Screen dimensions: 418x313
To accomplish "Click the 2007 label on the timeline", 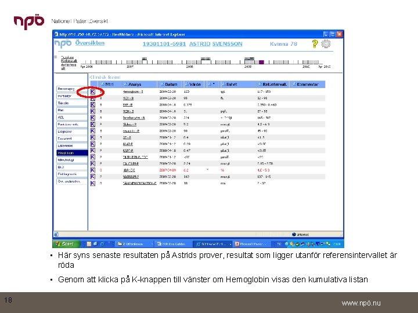I will coord(130,67).
